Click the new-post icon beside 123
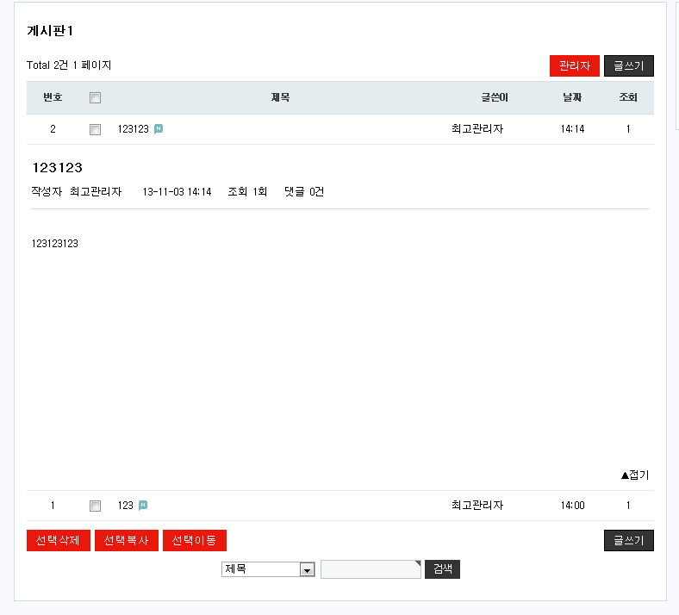Screen dimensions: 679x615 (x=143, y=506)
